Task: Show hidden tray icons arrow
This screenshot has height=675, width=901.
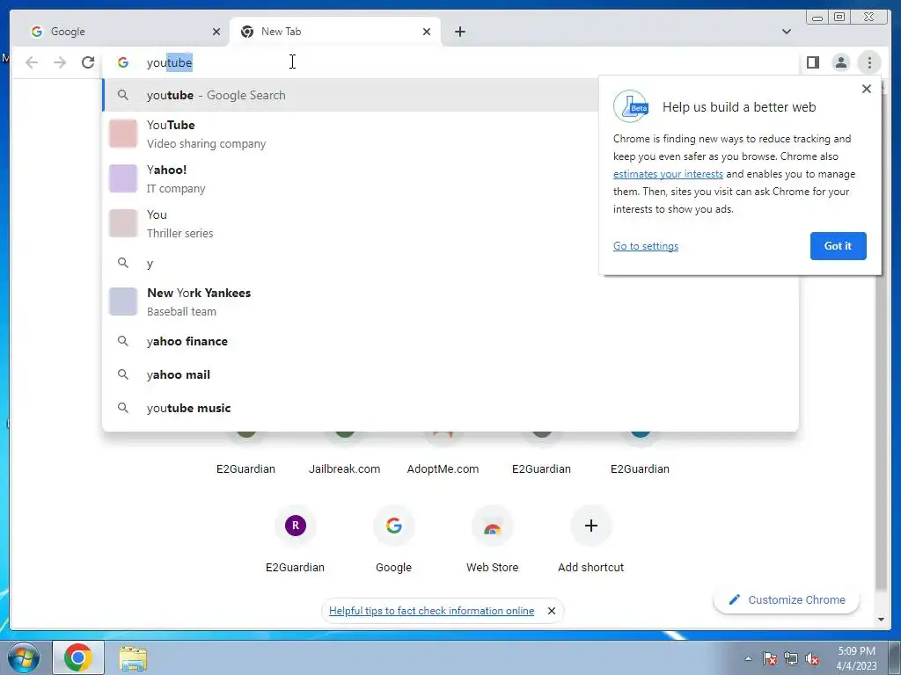Action: [x=748, y=658]
